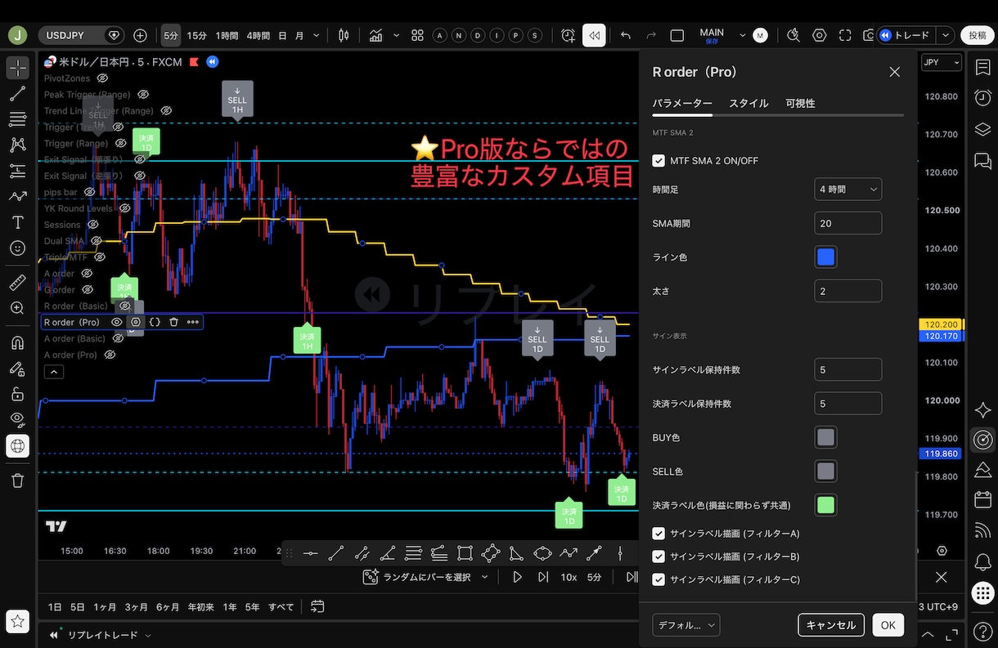Open the ライン色 blue color swatch
Image resolution: width=998 pixels, height=648 pixels.
[825, 257]
